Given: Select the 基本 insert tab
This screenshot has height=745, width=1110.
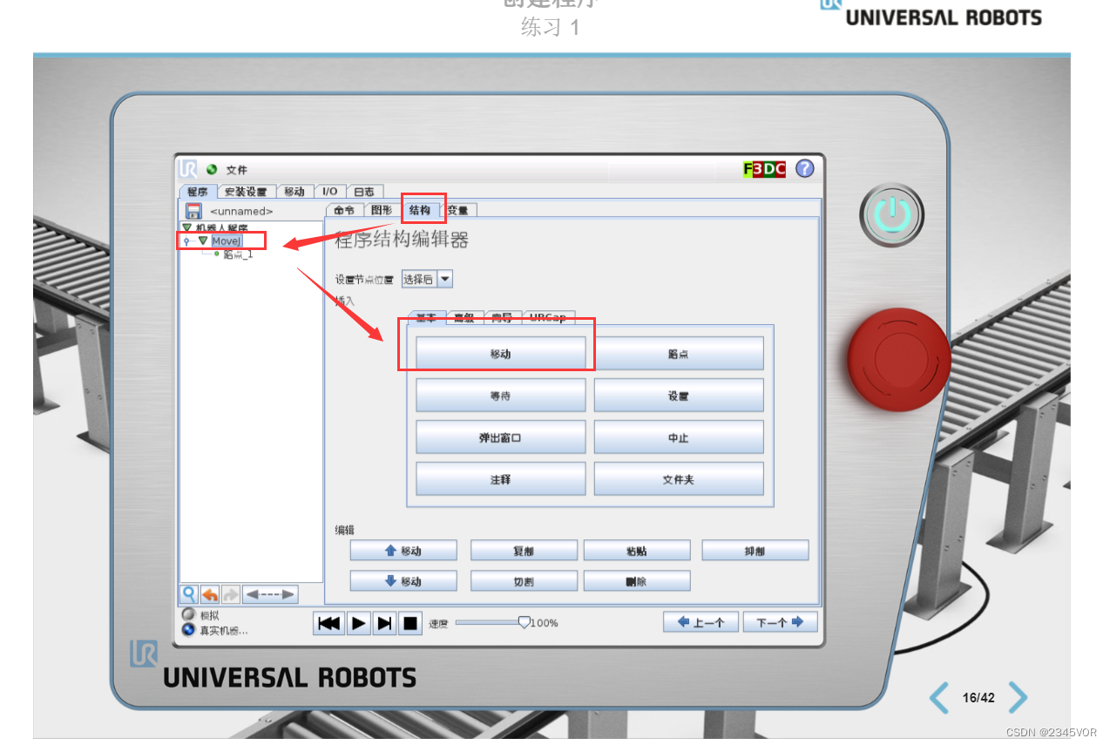Looking at the screenshot, I should click(427, 317).
